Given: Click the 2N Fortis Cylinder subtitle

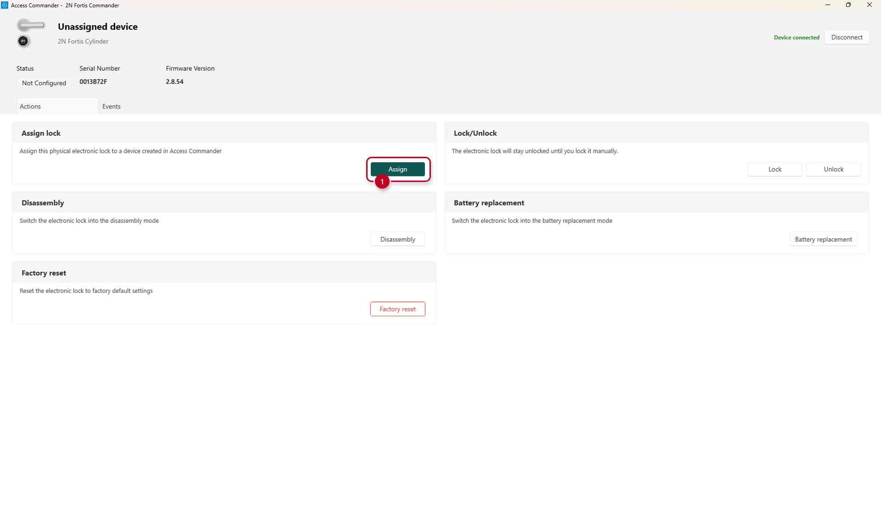Looking at the screenshot, I should point(83,41).
